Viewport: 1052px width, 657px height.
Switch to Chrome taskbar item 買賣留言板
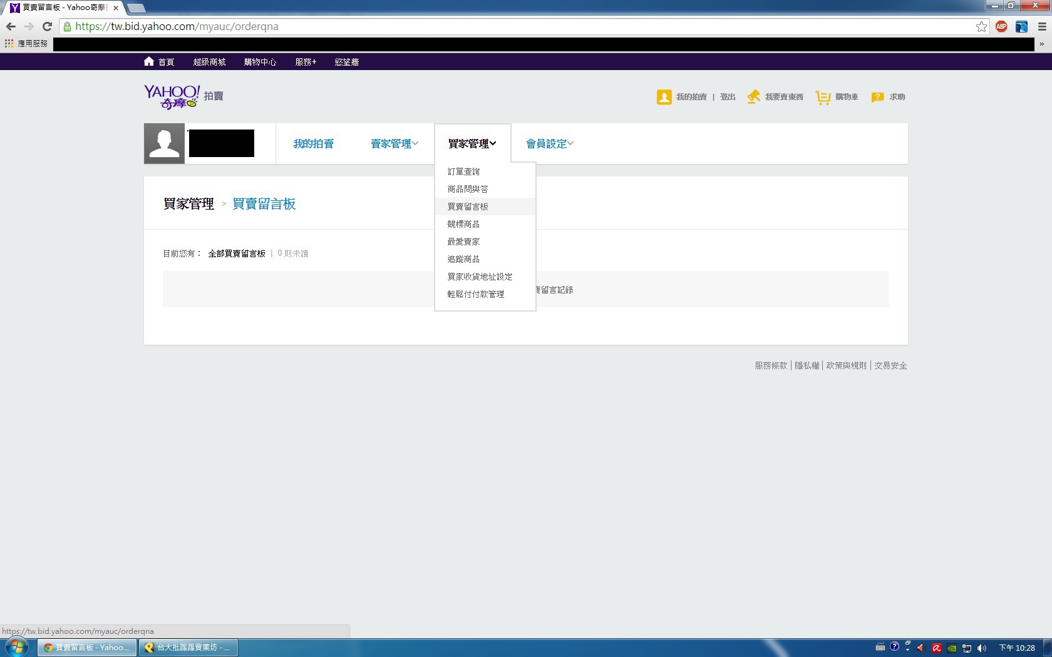87,648
